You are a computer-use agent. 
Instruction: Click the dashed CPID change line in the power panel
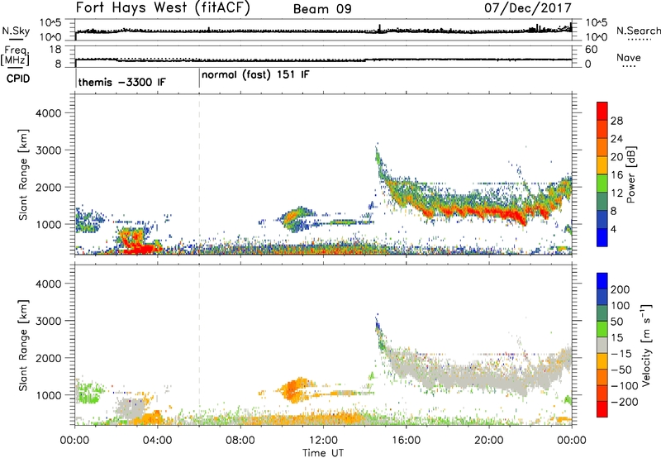coord(199,174)
